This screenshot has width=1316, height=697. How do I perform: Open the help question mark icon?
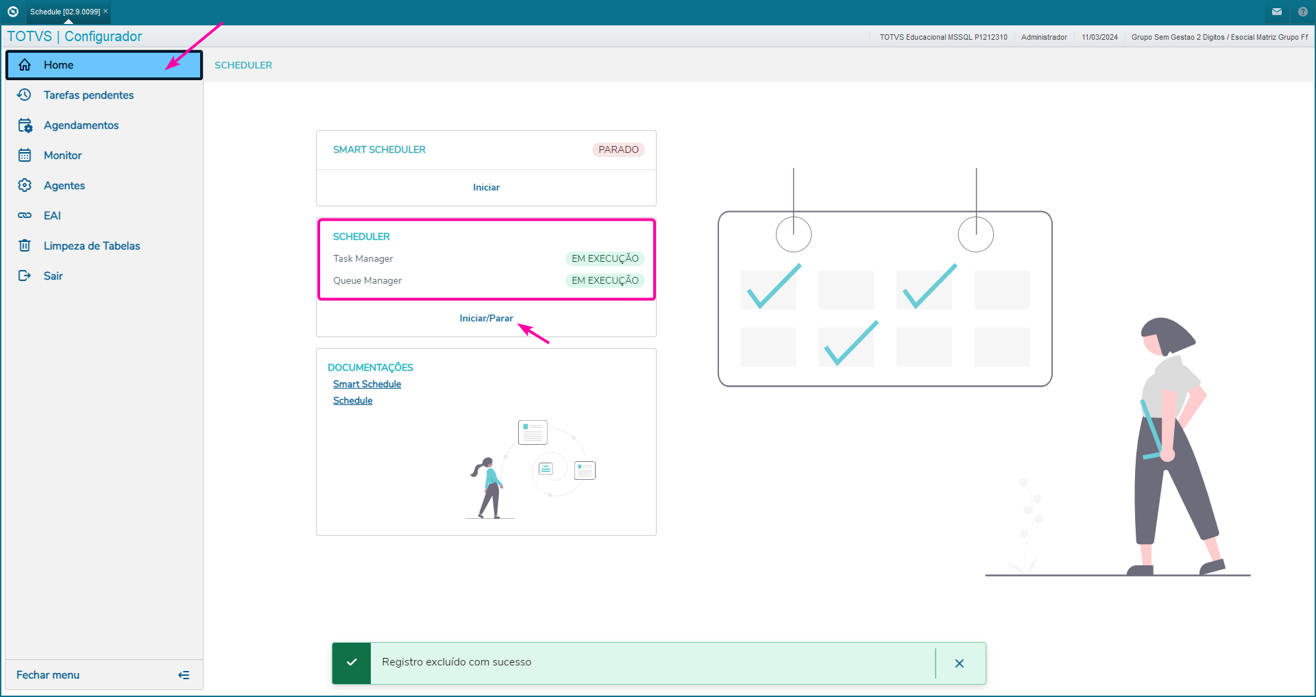tap(1303, 12)
